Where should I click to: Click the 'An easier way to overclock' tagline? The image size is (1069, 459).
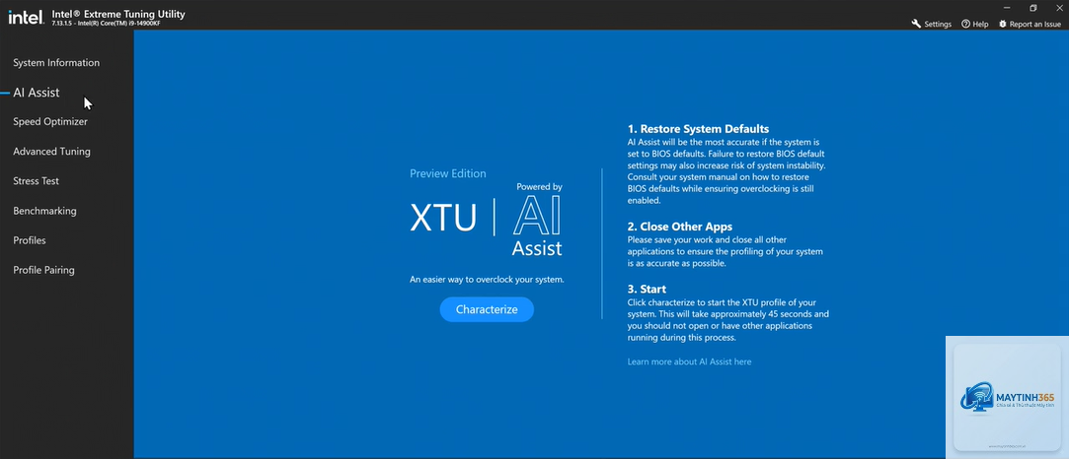tap(487, 280)
